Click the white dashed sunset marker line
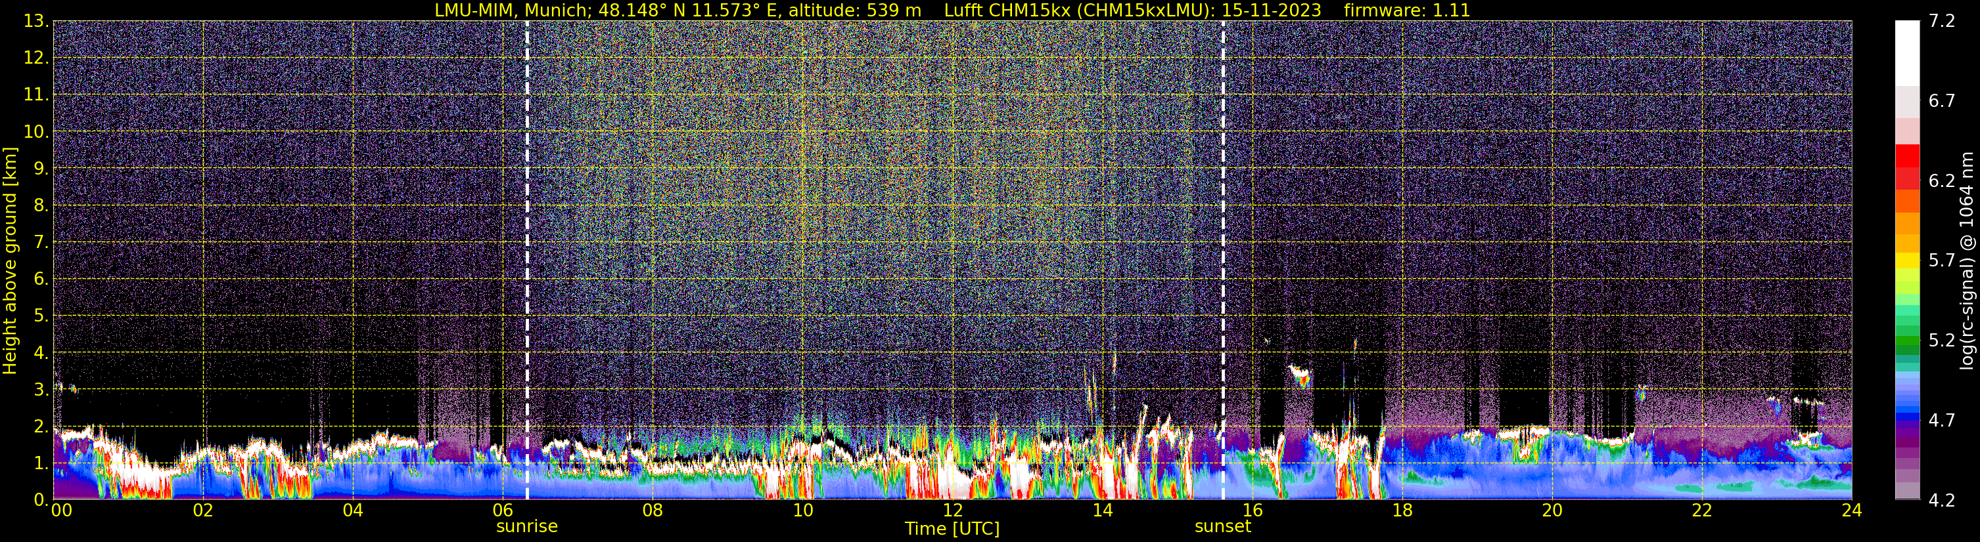This screenshot has width=1980, height=542. [x=1223, y=259]
